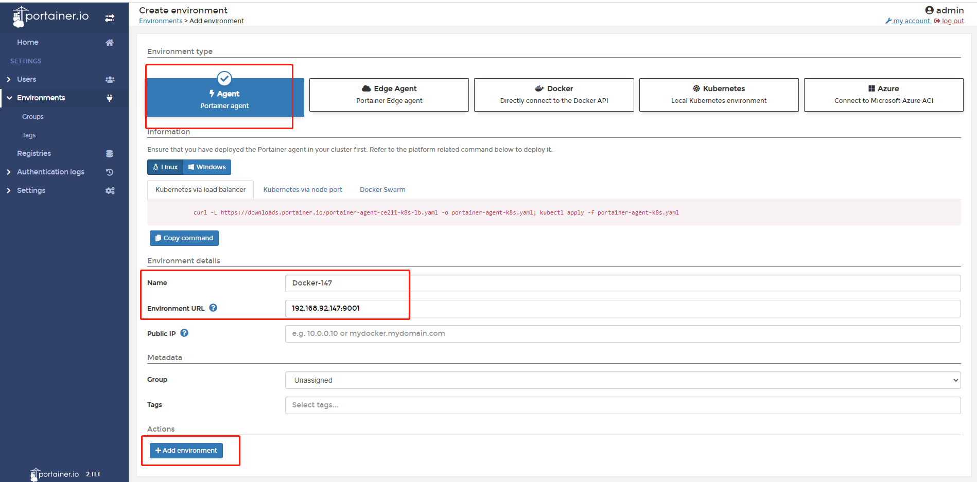Click the Environment URL input field
Viewport: 977px width, 482px height.
point(623,309)
